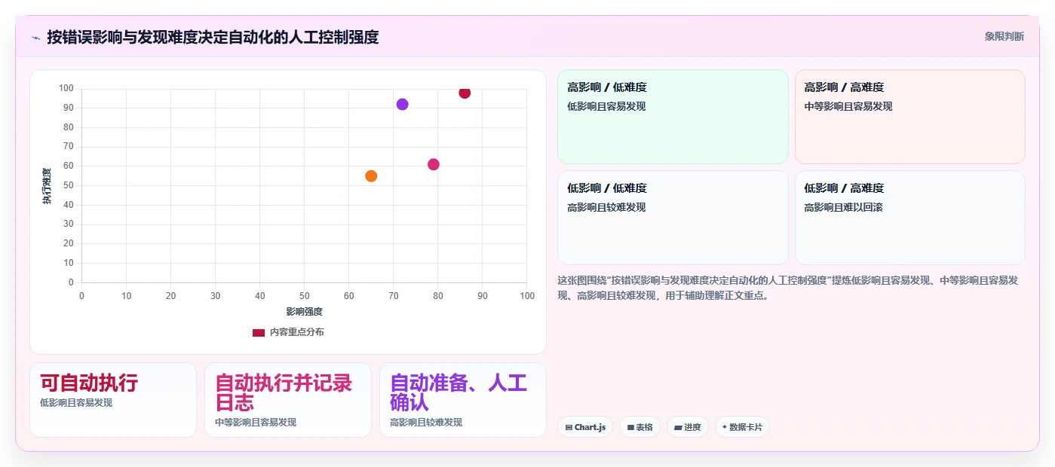
Task: Click the 表格 chip icon
Action: click(x=630, y=427)
